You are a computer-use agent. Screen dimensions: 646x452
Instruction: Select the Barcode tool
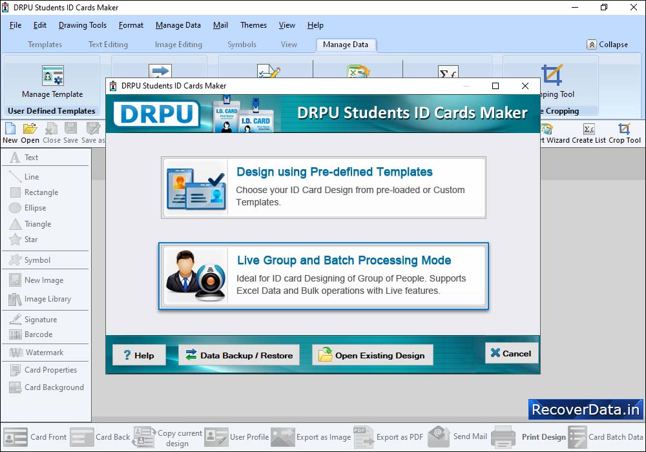click(31, 334)
